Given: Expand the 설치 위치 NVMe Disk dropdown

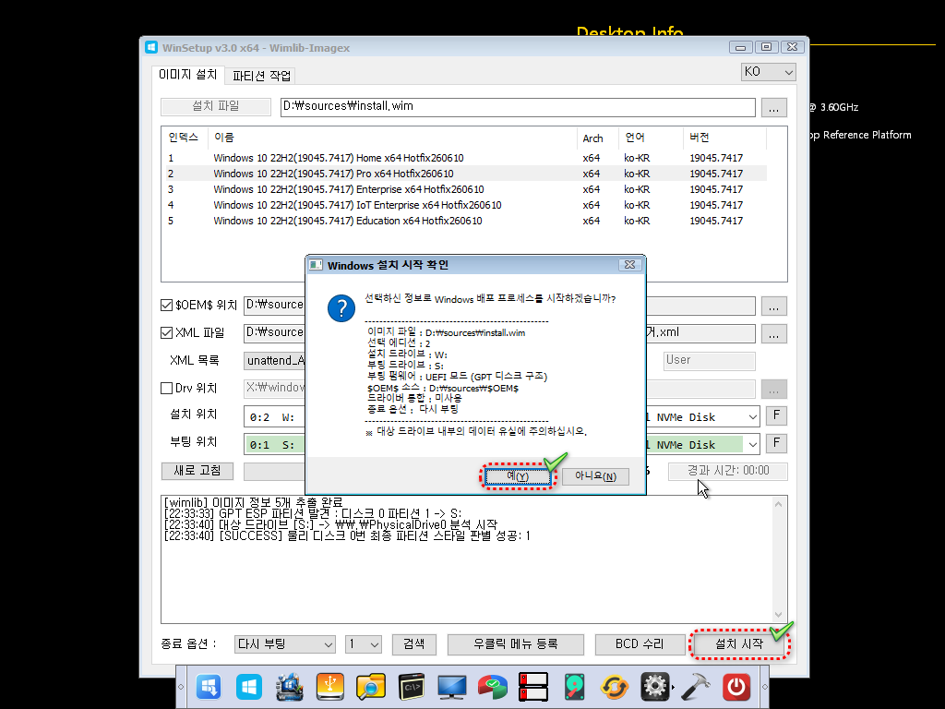Looking at the screenshot, I should [753, 416].
